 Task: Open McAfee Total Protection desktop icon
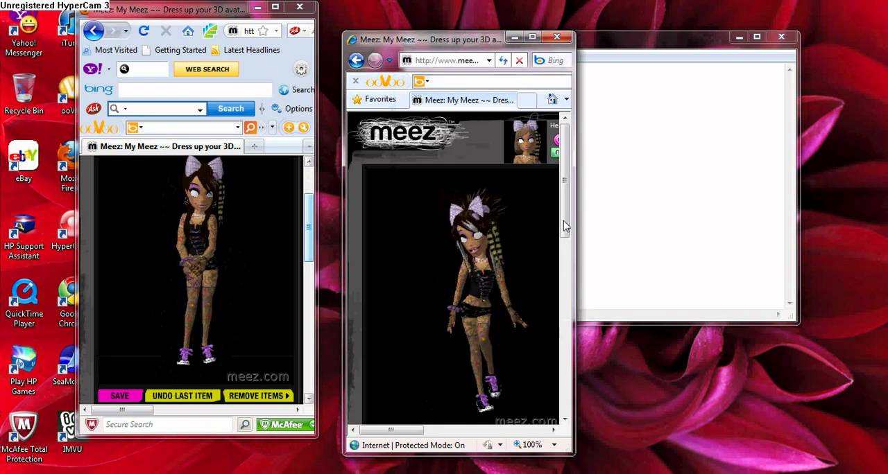click(24, 438)
